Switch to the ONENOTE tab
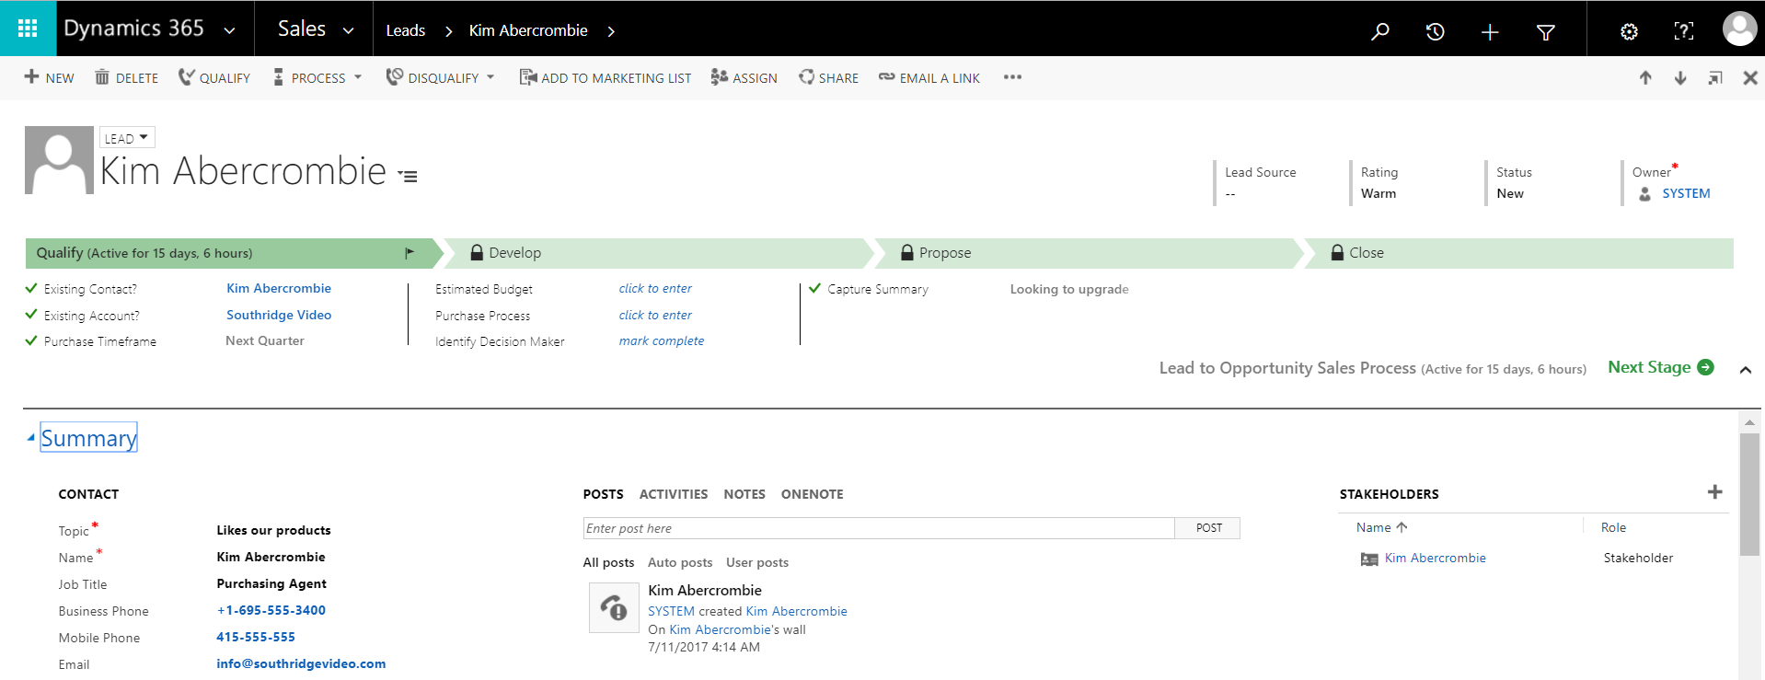Image resolution: width=1765 pixels, height=680 pixels. pyautogui.click(x=812, y=494)
